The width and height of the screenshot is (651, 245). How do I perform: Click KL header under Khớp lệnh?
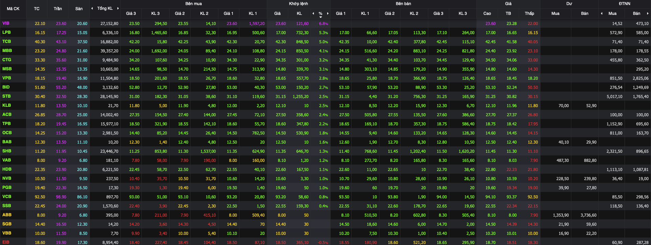299,14
